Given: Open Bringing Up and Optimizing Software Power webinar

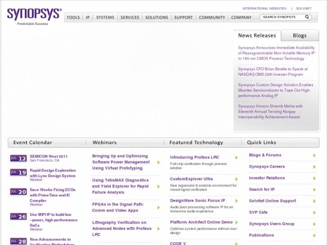Looking at the screenshot, I should 121,162.
